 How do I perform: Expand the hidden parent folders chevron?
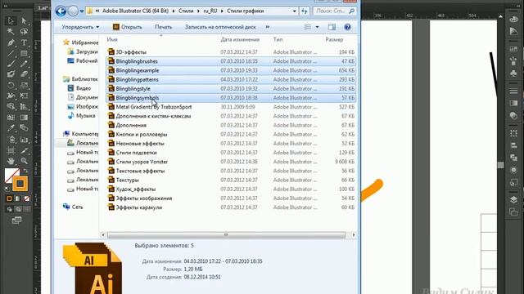coord(97,11)
